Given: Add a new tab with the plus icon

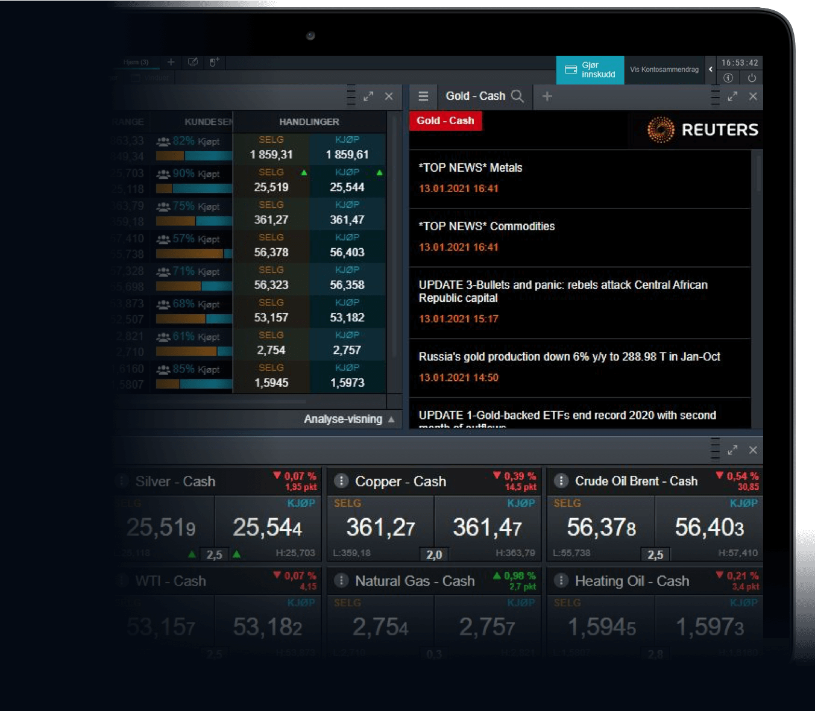Looking at the screenshot, I should (547, 96).
